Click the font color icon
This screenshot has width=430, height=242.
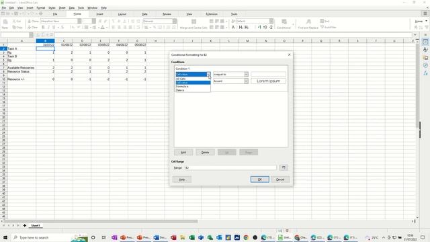coord(103,28)
